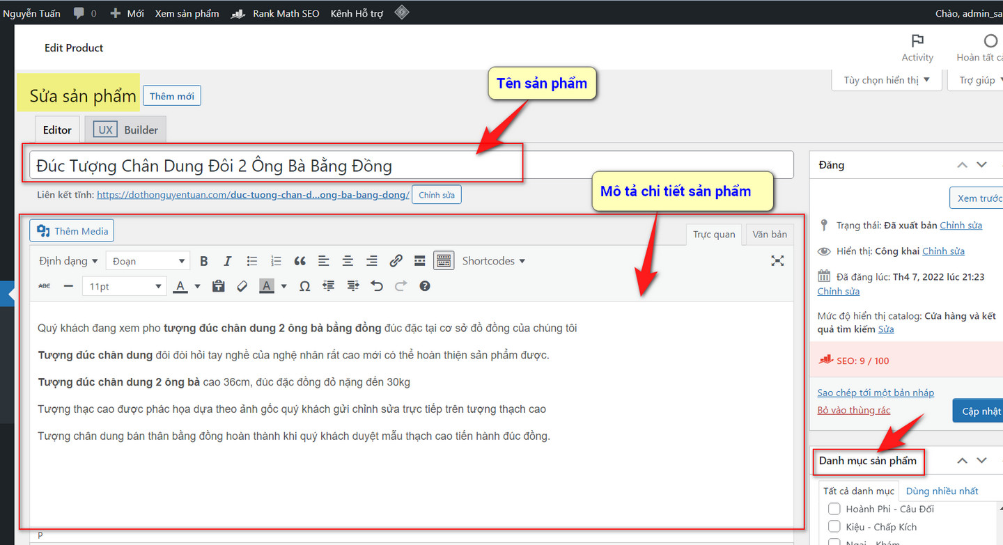Insert the Read More tag
The image size is (1003, 545).
[x=420, y=261]
